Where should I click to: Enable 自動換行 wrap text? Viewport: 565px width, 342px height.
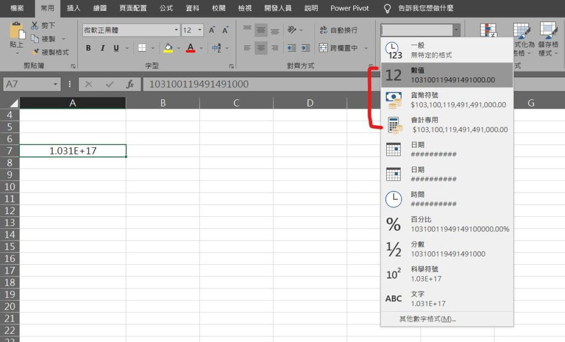pos(340,30)
